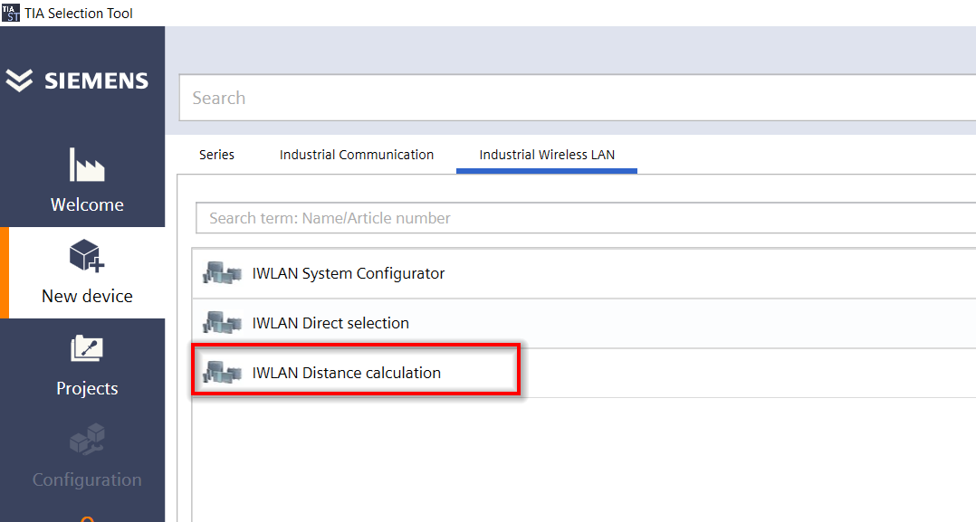
Task: Click the New device cube icon
Action: coord(87,256)
